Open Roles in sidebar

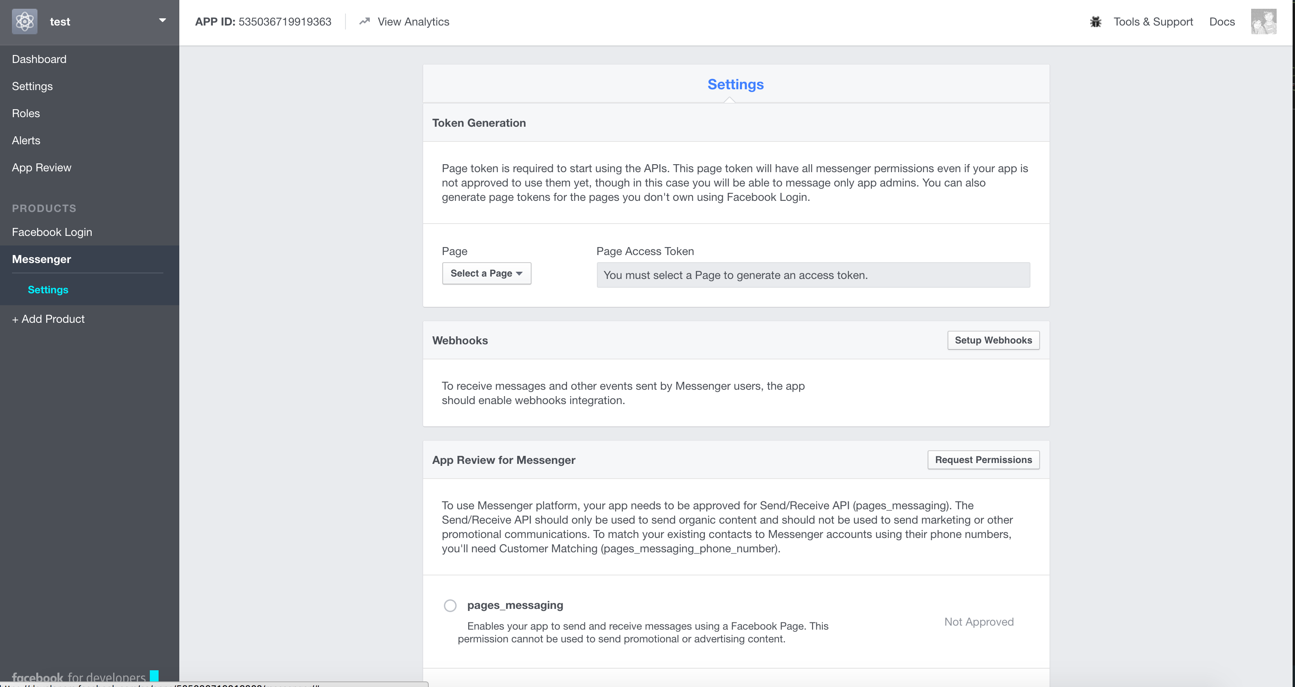[x=26, y=113]
